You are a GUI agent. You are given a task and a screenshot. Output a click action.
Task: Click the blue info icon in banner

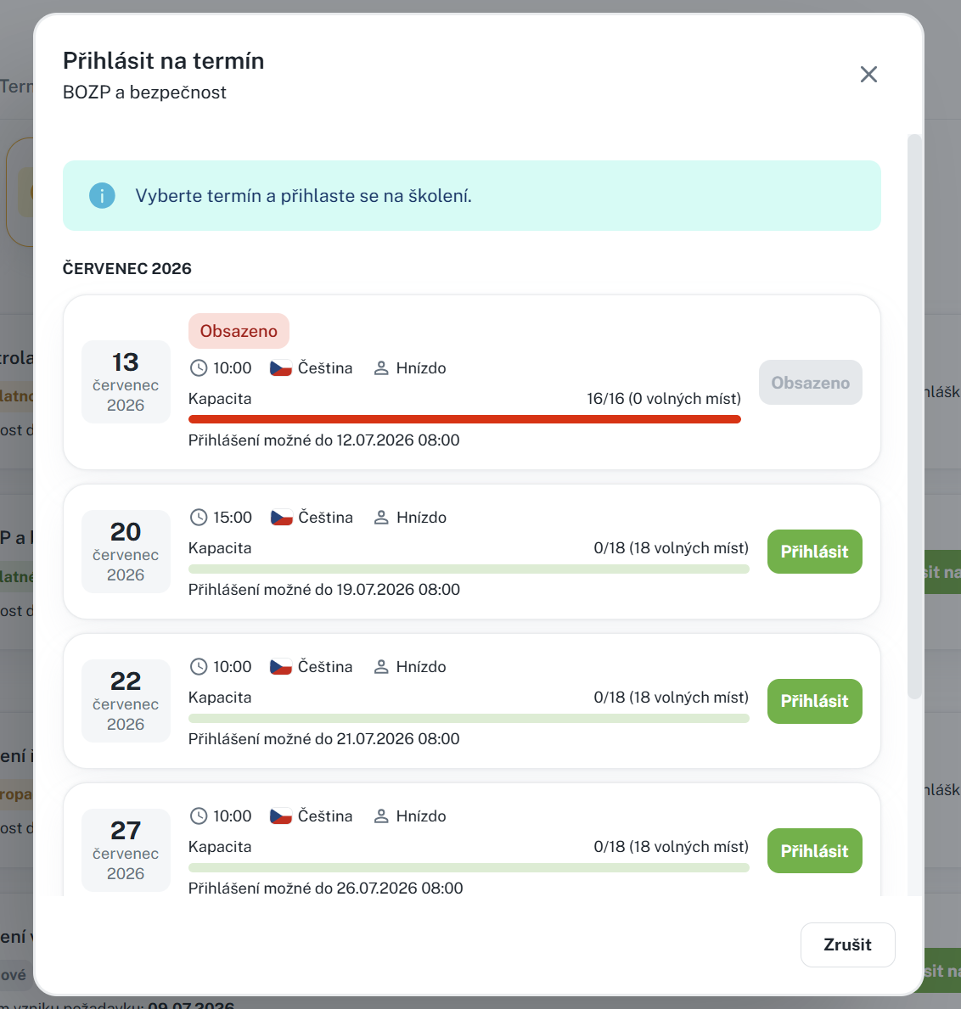coord(102,196)
